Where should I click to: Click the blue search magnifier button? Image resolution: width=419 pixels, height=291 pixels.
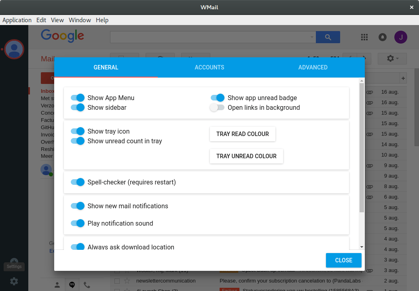[328, 37]
